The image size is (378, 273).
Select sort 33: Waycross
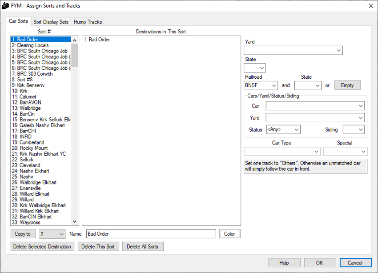[41, 222]
